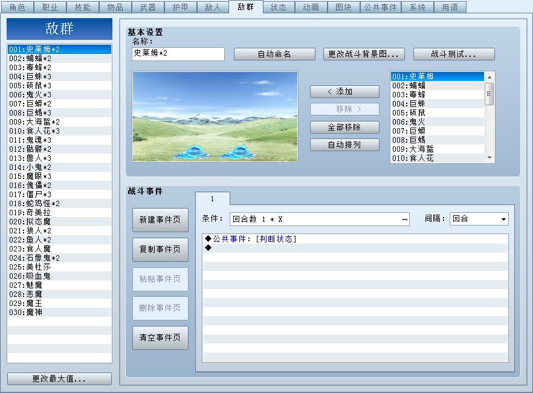The height and width of the screenshot is (393, 533).
Task: Select troop 019:奇美拉
Action: pos(59,212)
